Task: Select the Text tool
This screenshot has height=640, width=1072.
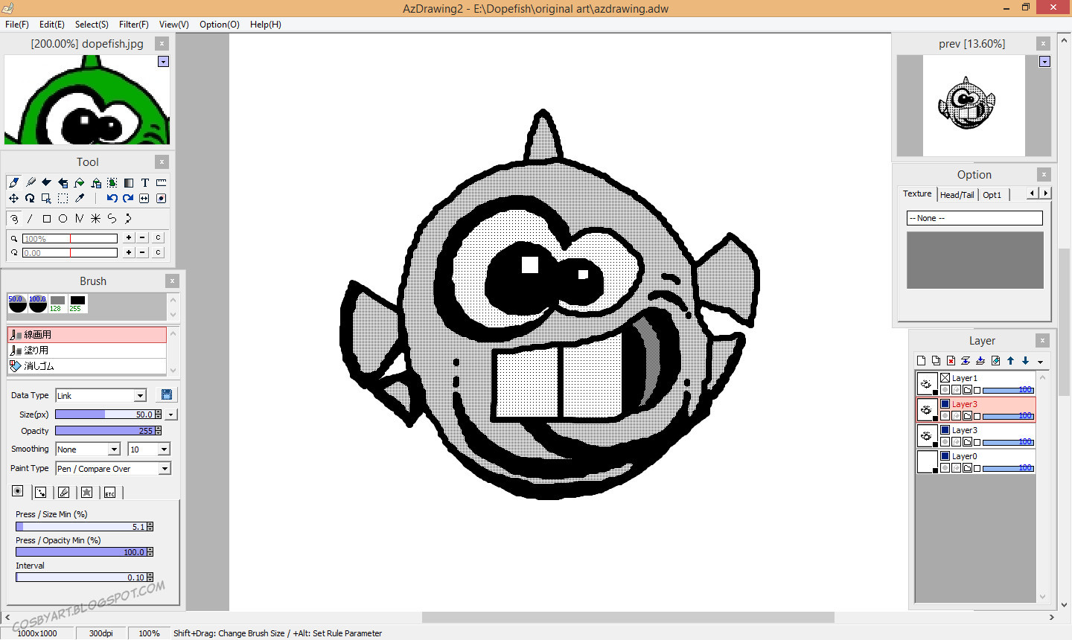Action: pyautogui.click(x=144, y=182)
